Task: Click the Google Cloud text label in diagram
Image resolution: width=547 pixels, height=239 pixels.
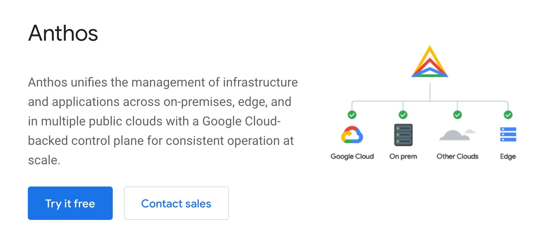Action: pos(352,156)
